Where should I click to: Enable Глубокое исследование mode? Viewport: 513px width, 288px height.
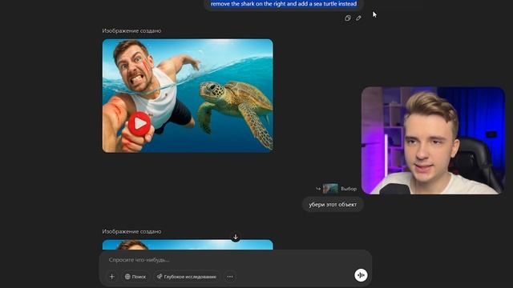187,277
